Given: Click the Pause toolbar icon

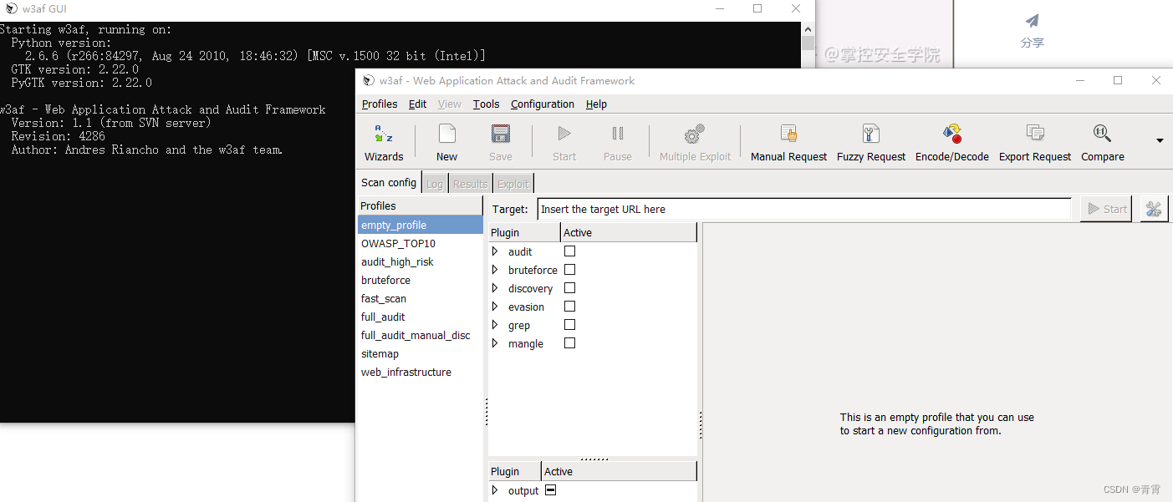Looking at the screenshot, I should coord(618,134).
